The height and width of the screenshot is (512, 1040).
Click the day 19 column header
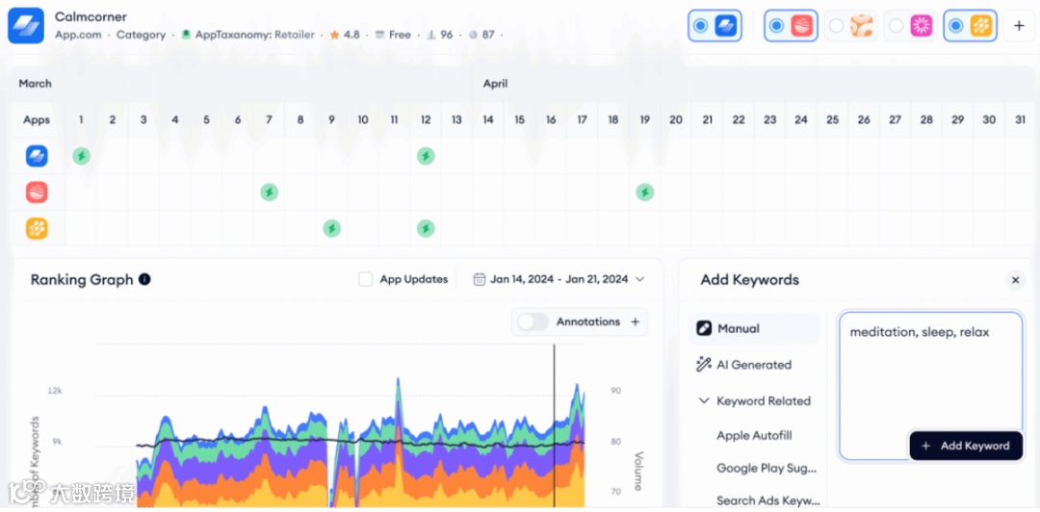644,120
